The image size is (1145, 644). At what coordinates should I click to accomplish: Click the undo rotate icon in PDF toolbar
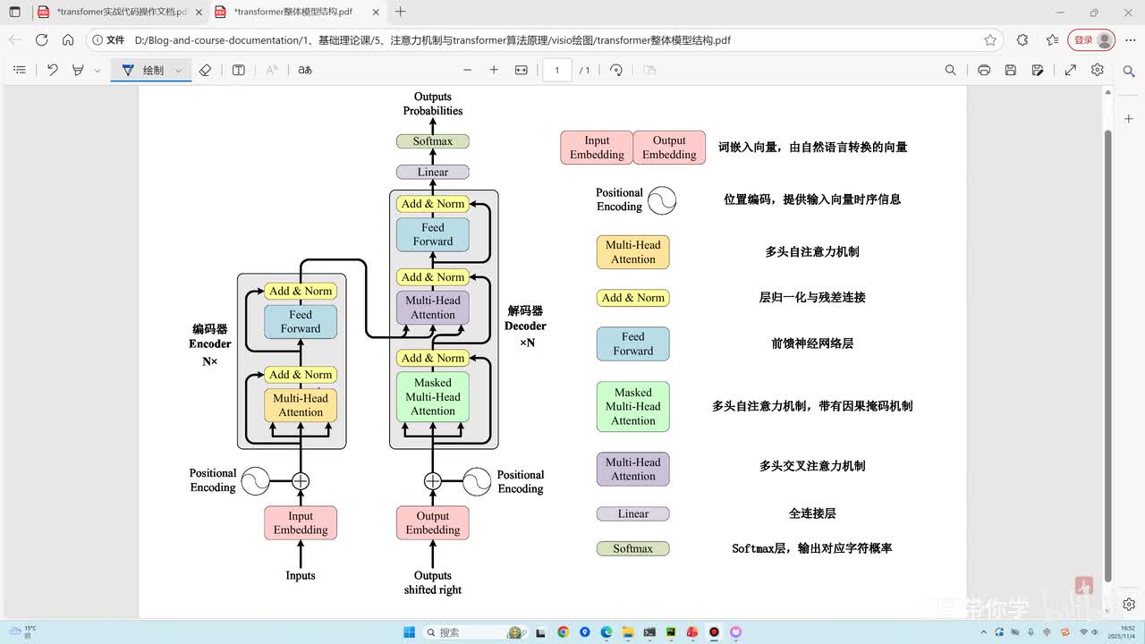coord(53,70)
